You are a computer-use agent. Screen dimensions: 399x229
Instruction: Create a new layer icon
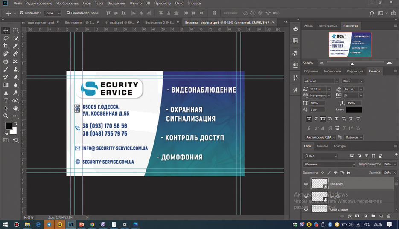(x=381, y=216)
